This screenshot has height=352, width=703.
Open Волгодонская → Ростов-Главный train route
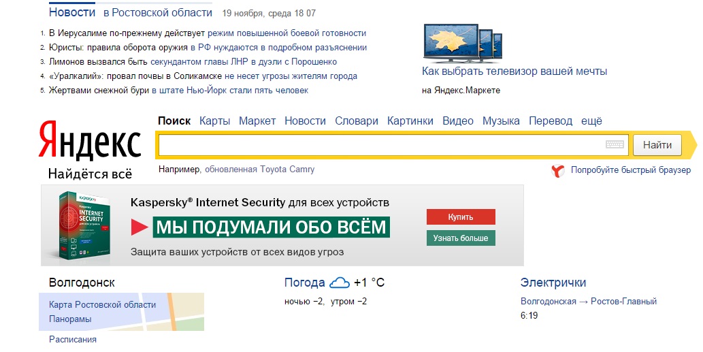point(589,302)
